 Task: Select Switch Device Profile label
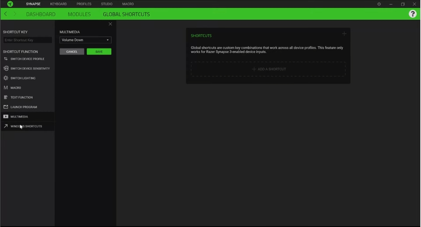pyautogui.click(x=27, y=59)
